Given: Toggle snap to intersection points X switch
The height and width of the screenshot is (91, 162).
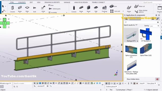Looking at the screenshot, I should pos(117,83).
